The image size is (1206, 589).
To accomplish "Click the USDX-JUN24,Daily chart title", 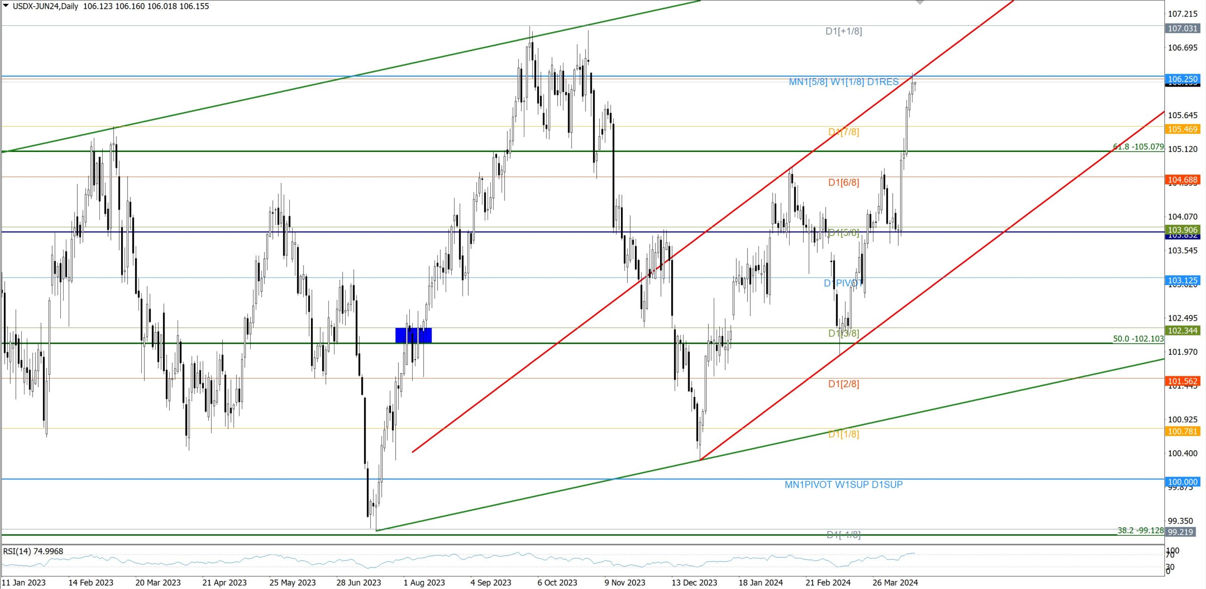I will [x=45, y=6].
